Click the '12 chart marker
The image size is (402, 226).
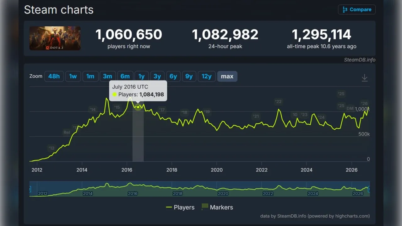(x=52, y=148)
